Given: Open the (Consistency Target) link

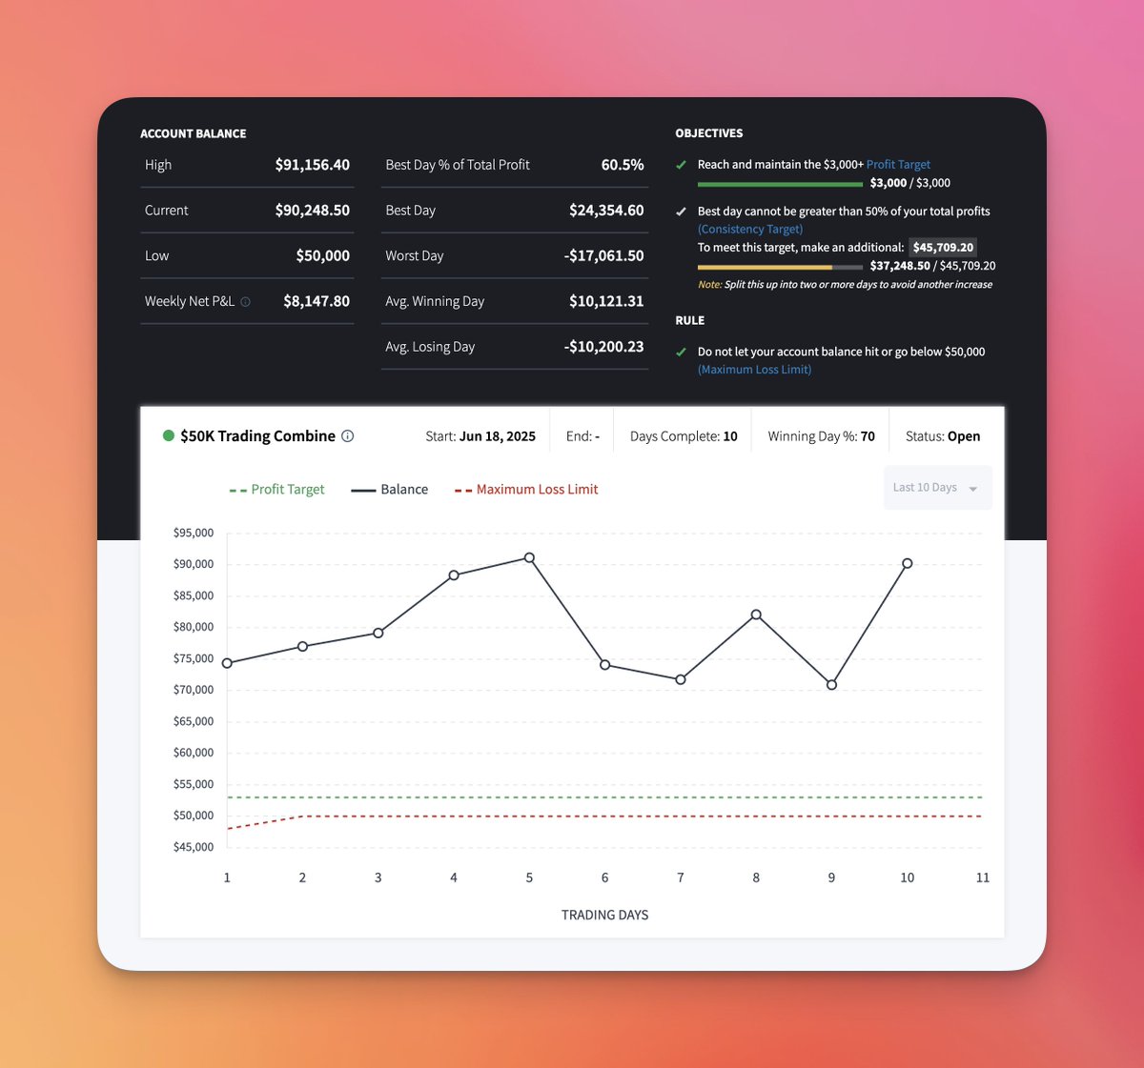Looking at the screenshot, I should coord(750,230).
